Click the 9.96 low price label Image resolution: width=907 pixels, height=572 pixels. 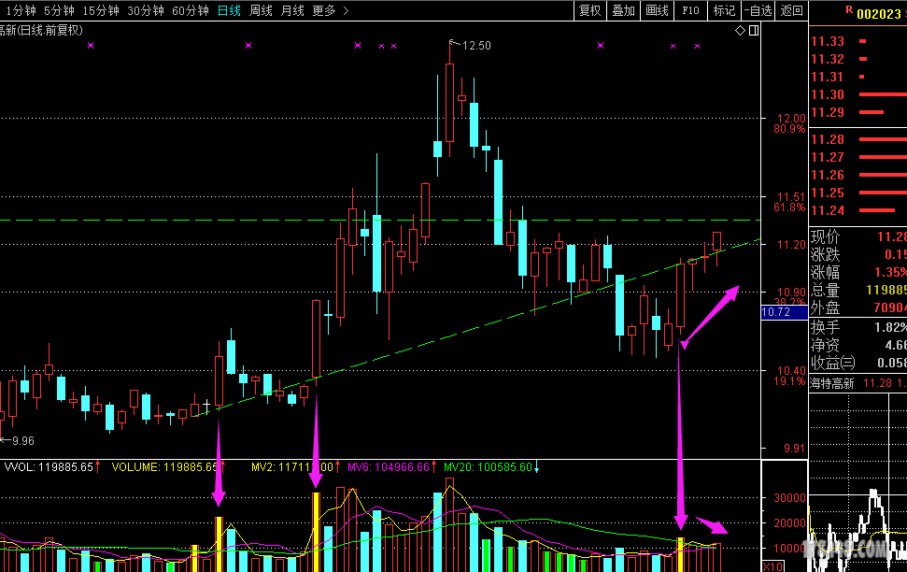(22, 440)
